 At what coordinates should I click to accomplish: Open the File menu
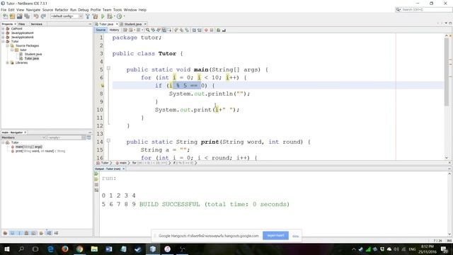4,10
